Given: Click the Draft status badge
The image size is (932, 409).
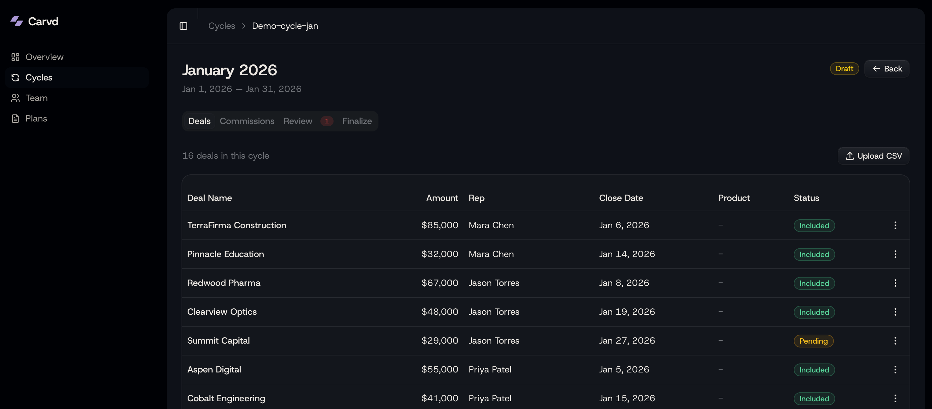Looking at the screenshot, I should coord(844,69).
